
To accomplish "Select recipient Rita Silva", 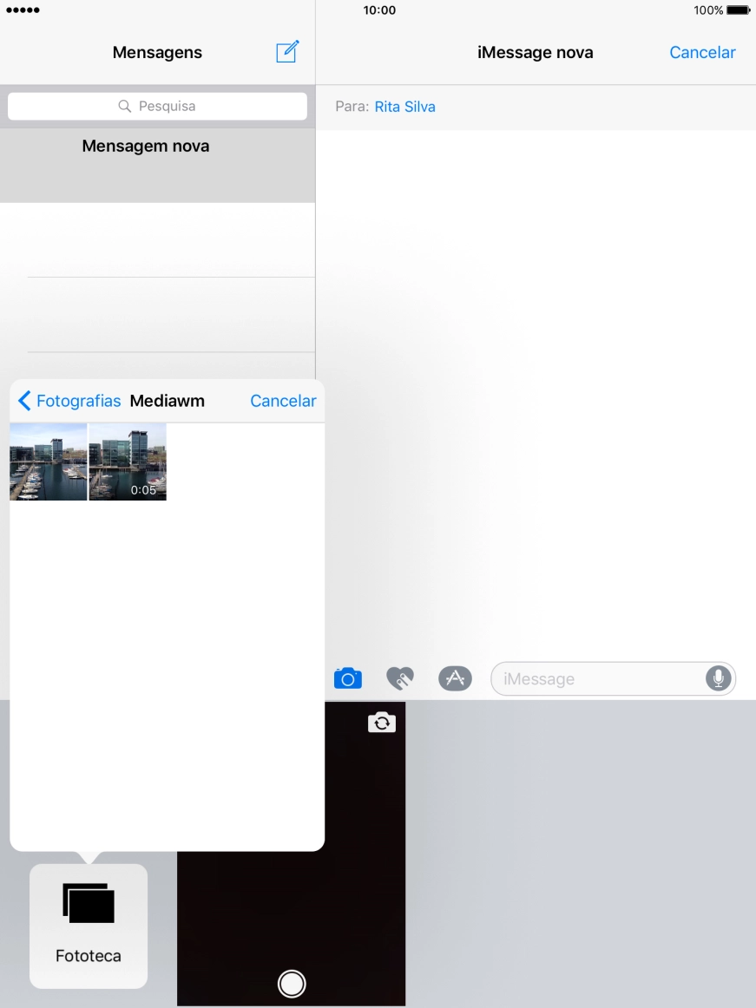I will (404, 107).
